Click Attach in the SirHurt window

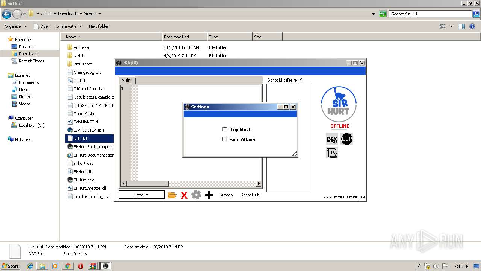[x=227, y=195]
